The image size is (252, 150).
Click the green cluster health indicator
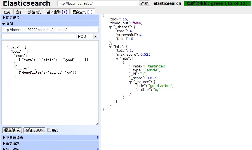[217, 3]
